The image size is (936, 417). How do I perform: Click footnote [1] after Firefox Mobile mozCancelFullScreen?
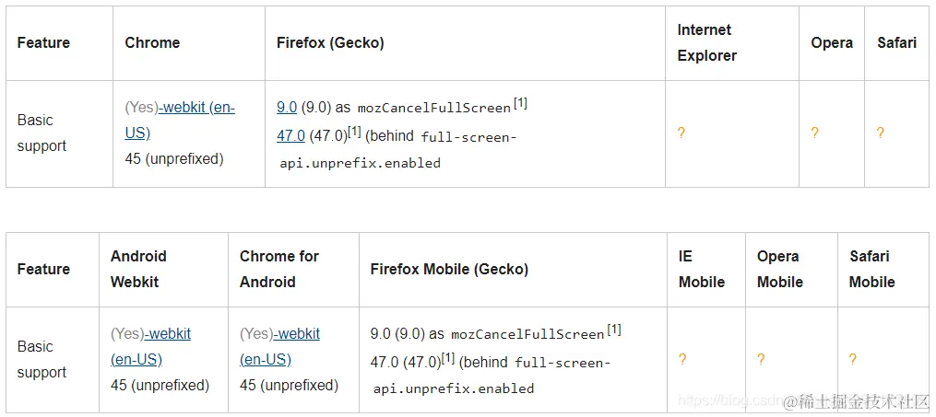coord(614,330)
